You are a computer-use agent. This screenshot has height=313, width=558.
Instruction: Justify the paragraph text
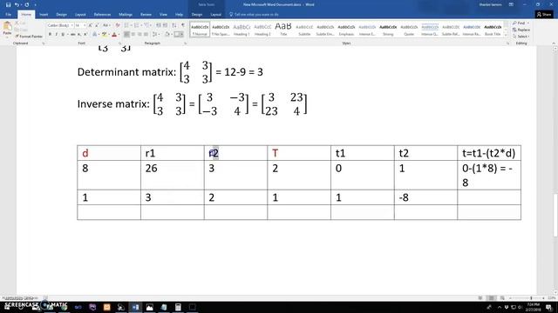[x=146, y=35]
